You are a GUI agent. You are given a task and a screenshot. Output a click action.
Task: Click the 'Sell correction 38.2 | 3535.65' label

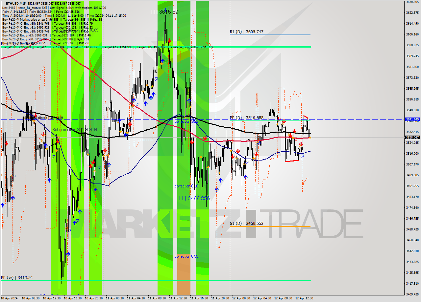coord(75,130)
